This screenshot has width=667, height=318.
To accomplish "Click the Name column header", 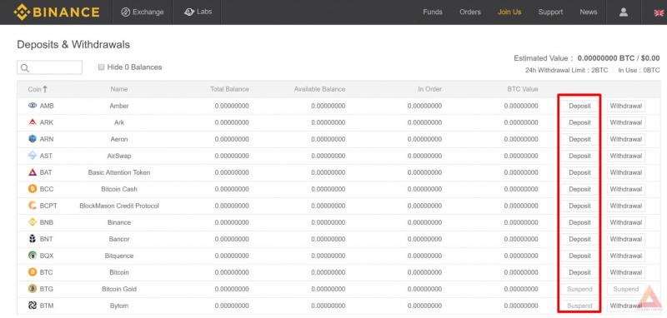I will coord(119,89).
